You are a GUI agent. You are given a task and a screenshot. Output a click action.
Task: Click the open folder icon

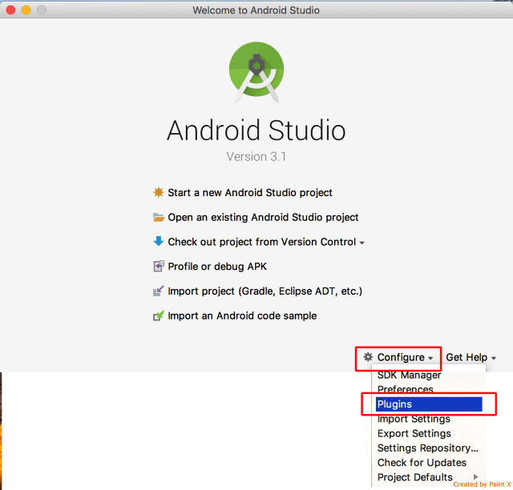(x=158, y=218)
